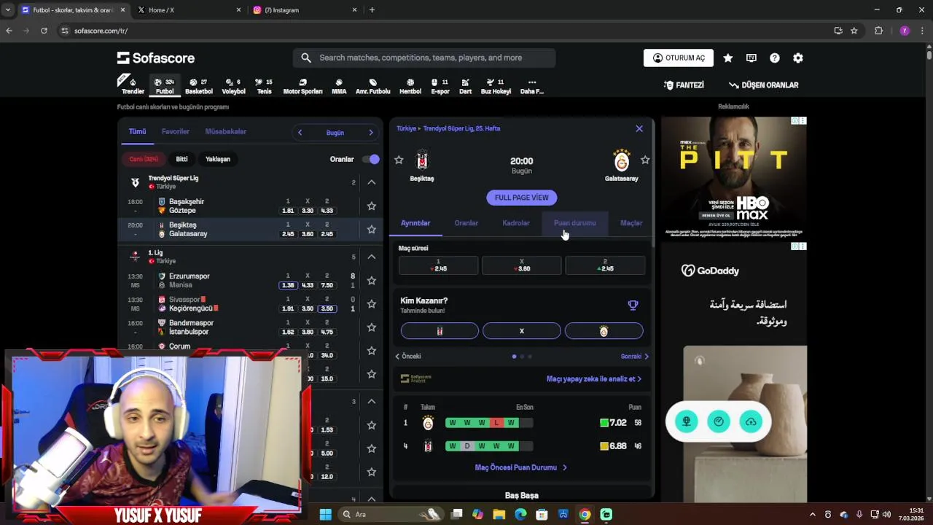
Task: Open the E-spor category
Action: click(x=440, y=85)
